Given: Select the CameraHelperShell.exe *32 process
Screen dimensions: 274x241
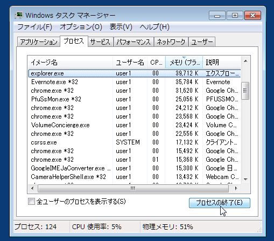Looking at the screenshot, I should (134, 177).
